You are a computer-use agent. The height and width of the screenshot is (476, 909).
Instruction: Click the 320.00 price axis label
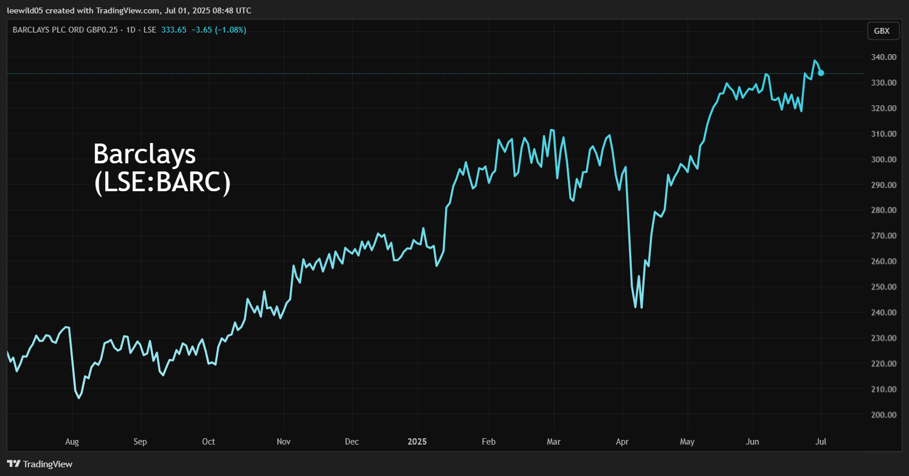pyautogui.click(x=883, y=108)
